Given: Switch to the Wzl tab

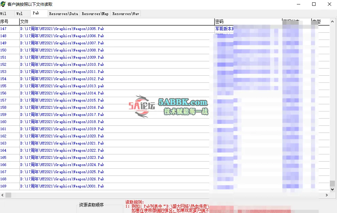Looking at the screenshot, I should point(22,14).
